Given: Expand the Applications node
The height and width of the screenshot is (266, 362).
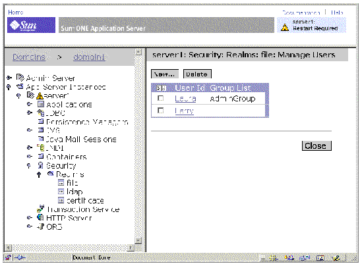Looking at the screenshot, I should 29,104.
